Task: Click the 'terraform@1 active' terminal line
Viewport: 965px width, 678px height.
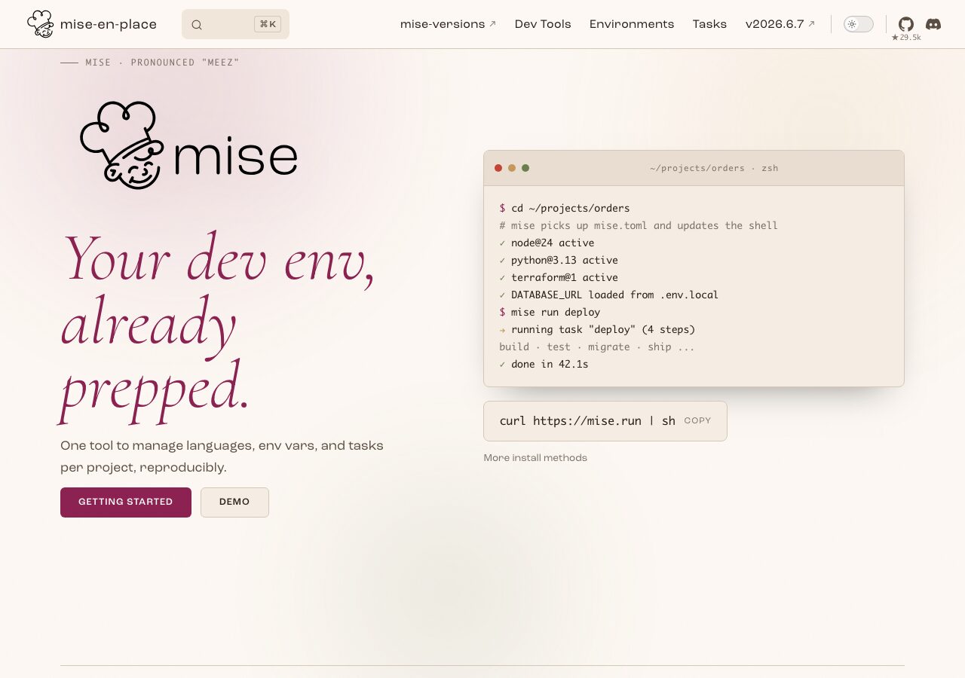Action: tap(559, 277)
